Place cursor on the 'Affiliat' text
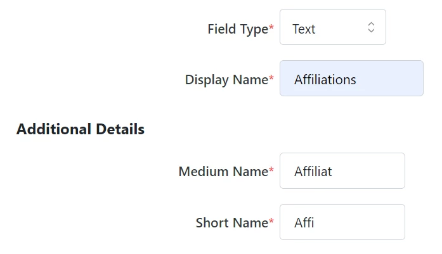The height and width of the screenshot is (254, 442). click(x=313, y=172)
